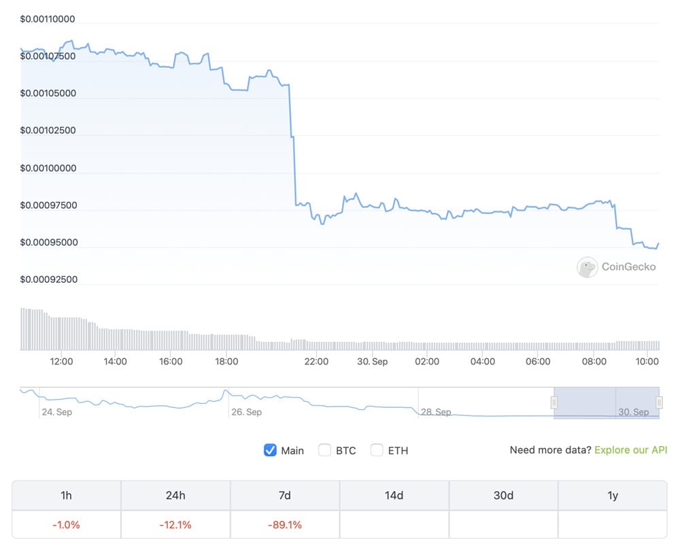Click the CoinGecko gecko logo icon

[x=587, y=267]
